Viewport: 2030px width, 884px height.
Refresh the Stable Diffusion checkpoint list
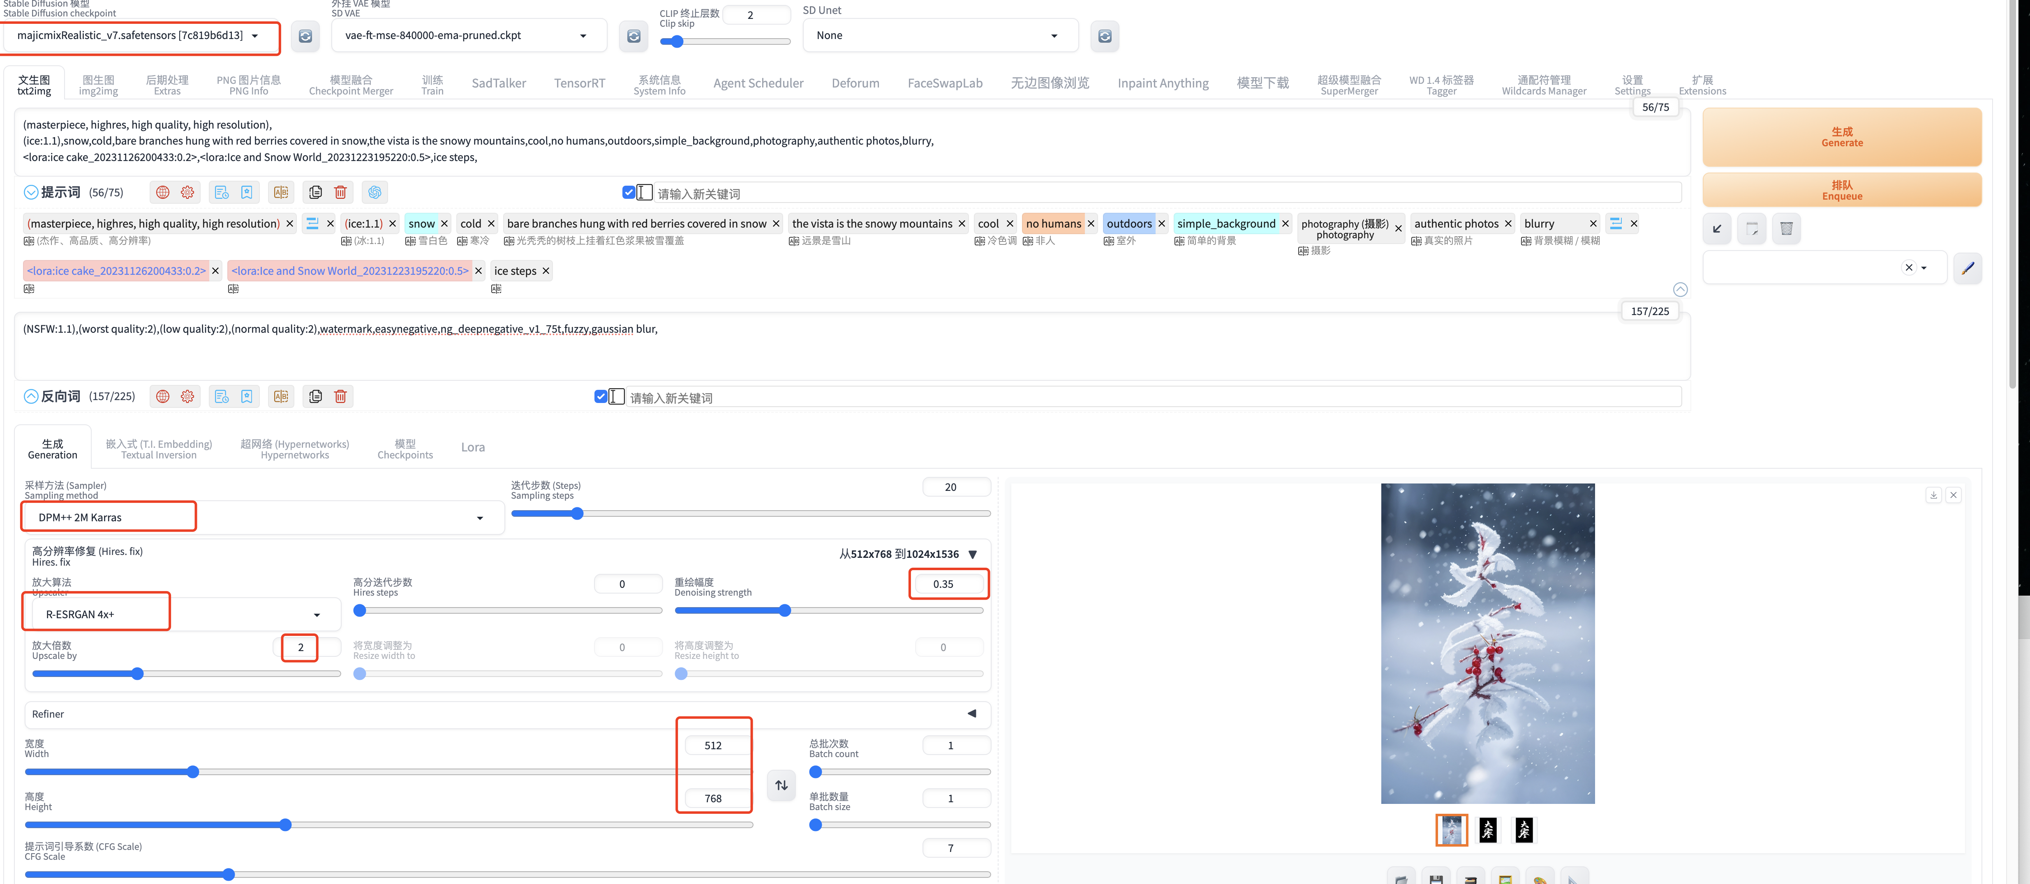[x=305, y=36]
